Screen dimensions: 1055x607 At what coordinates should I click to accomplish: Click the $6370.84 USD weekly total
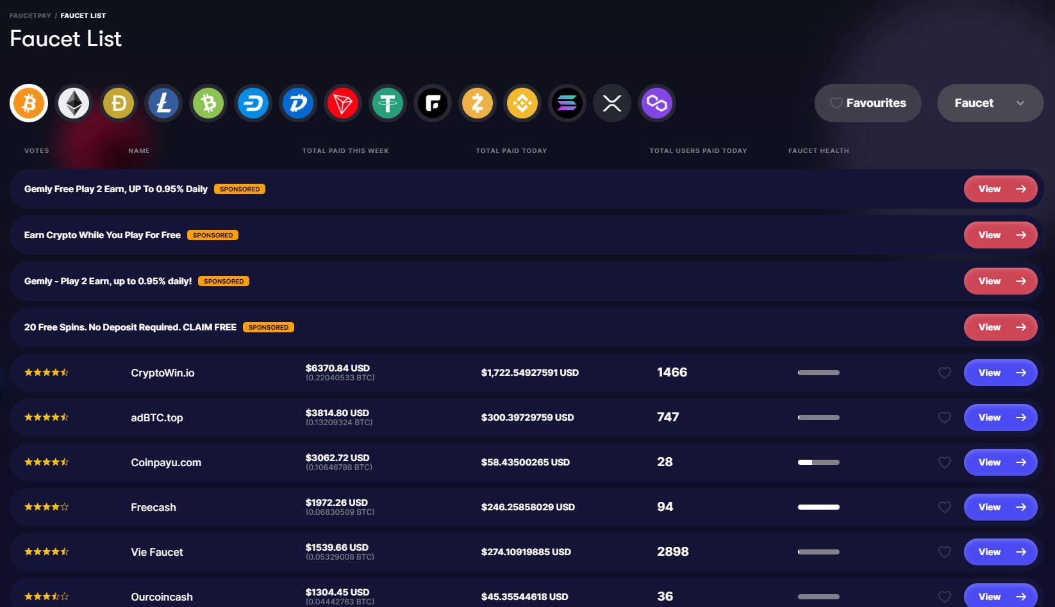point(338,368)
